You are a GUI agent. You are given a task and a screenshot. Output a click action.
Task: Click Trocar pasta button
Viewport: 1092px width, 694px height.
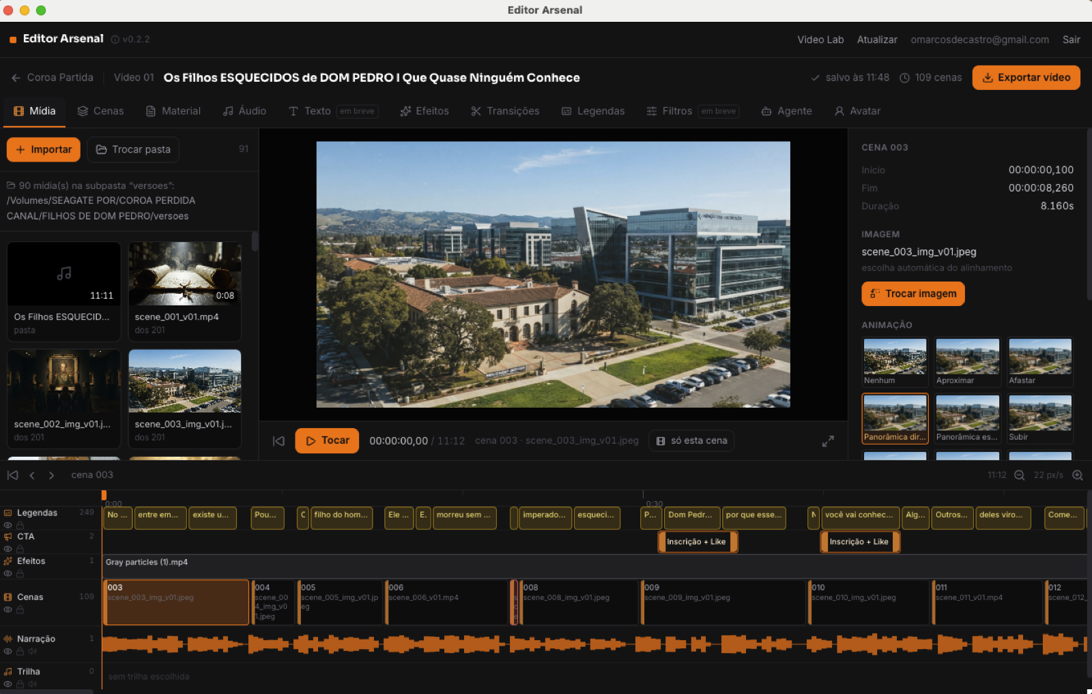click(133, 150)
